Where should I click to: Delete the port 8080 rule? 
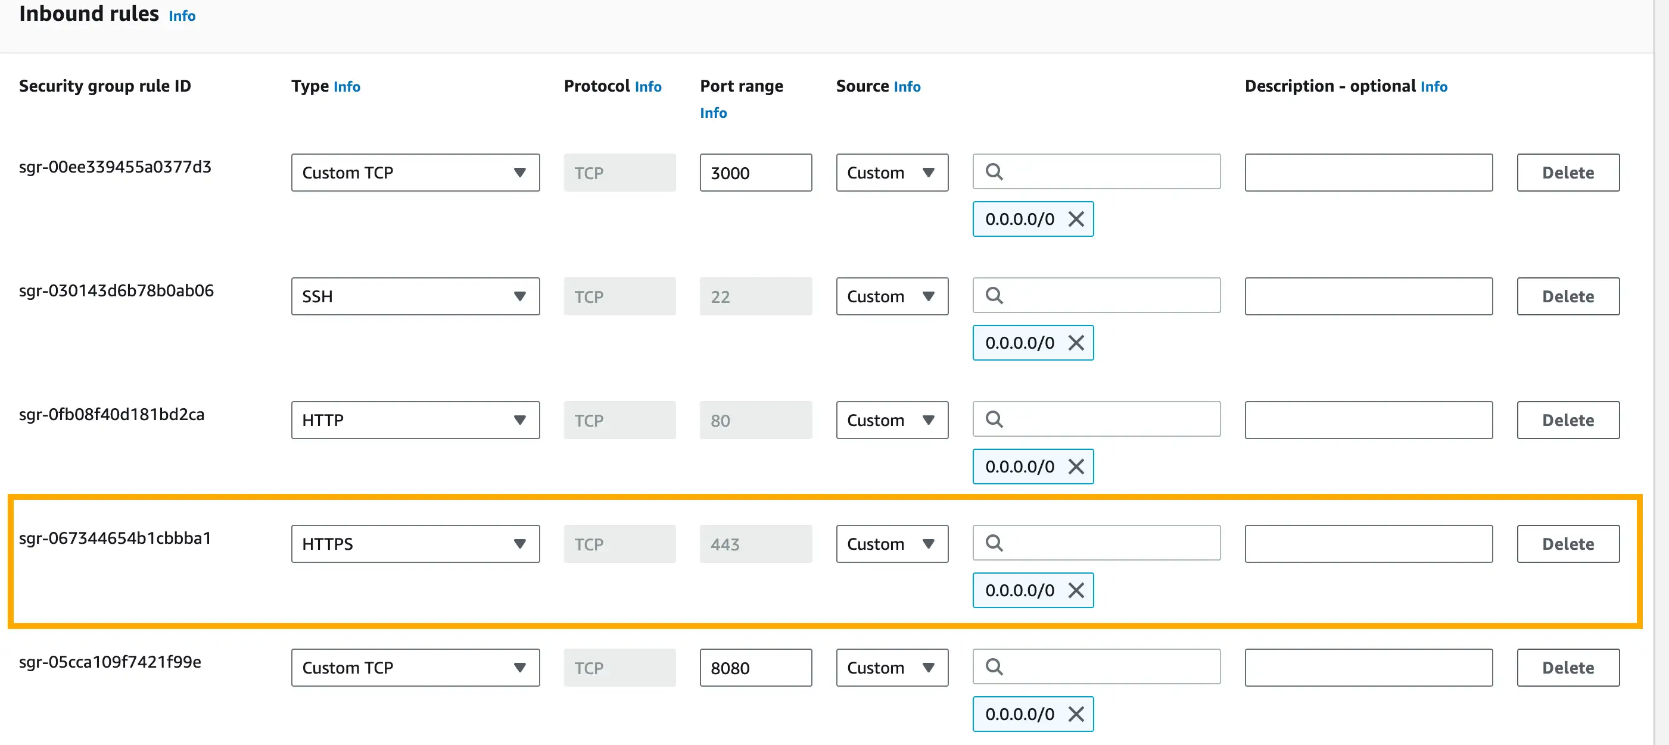point(1567,667)
